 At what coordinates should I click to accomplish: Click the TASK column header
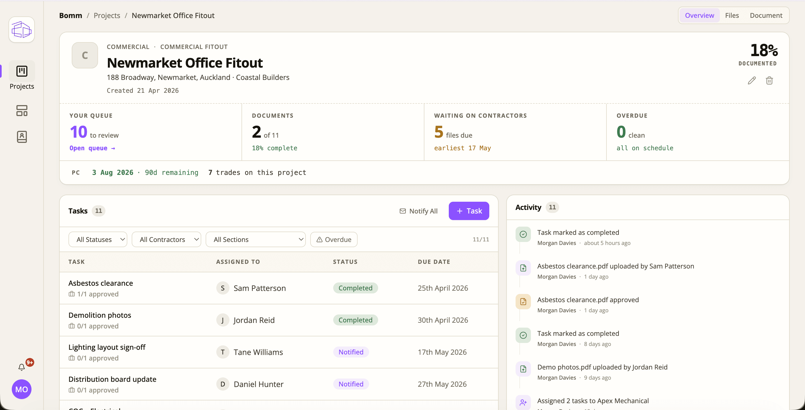coord(77,262)
